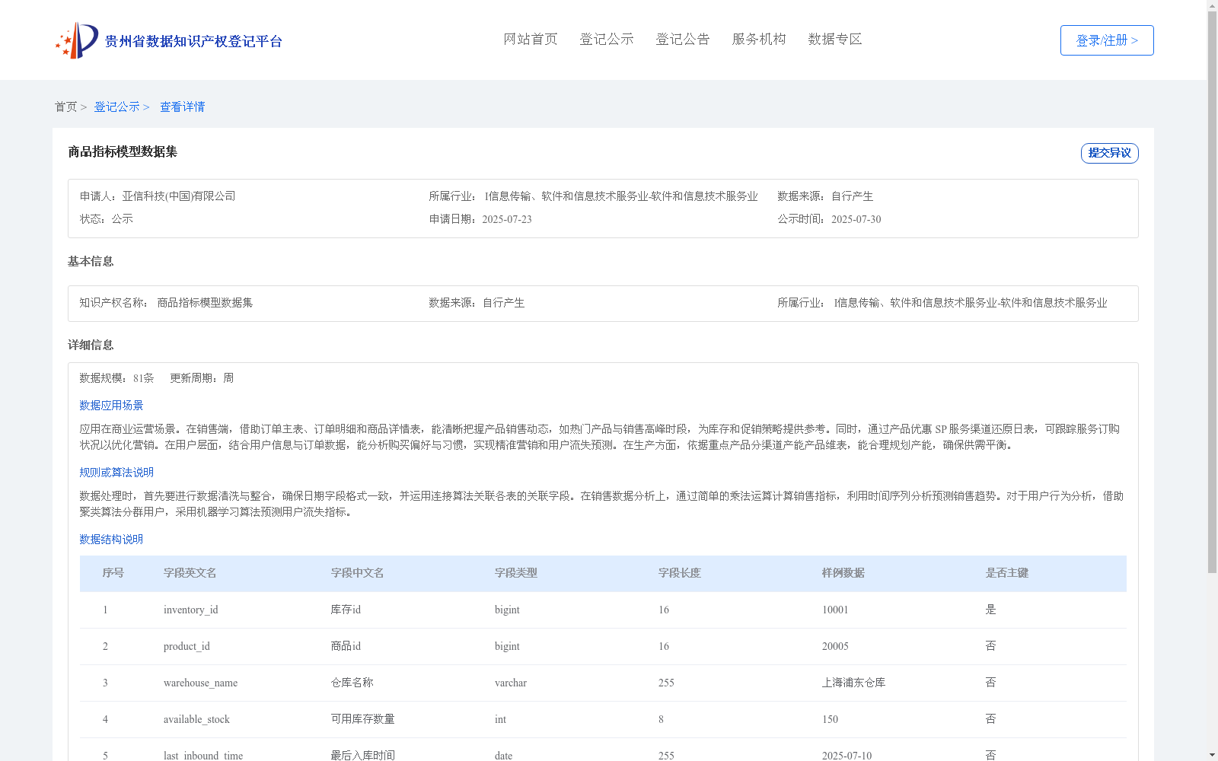Click the 提交异议 button
Image resolution: width=1218 pixels, height=761 pixels.
pos(1109,153)
